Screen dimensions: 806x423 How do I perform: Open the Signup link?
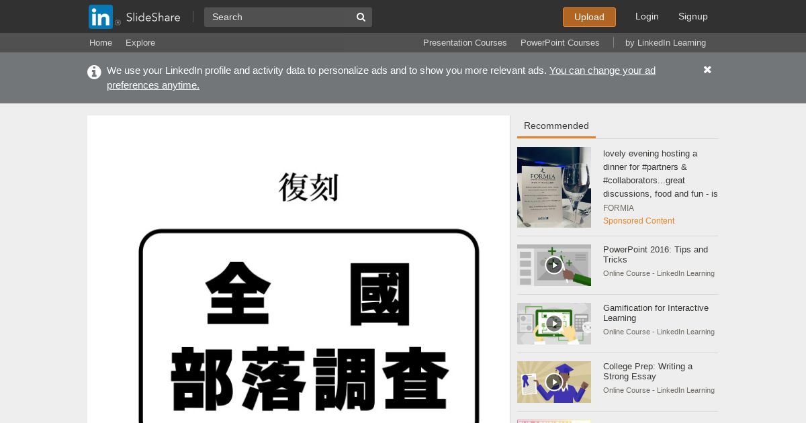click(693, 16)
